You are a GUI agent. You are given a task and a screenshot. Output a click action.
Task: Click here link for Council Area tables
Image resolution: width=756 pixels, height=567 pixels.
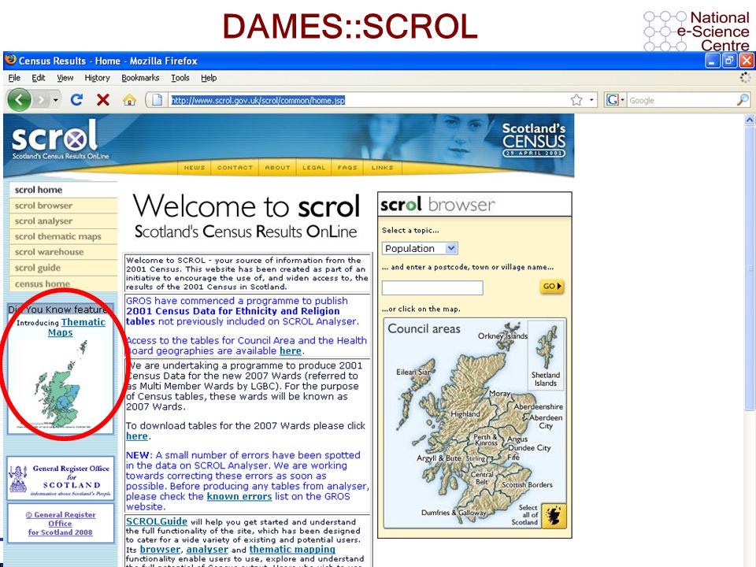[x=291, y=351]
